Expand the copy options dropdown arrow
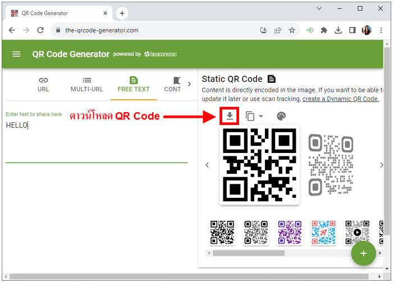The image size is (394, 283). (x=261, y=116)
